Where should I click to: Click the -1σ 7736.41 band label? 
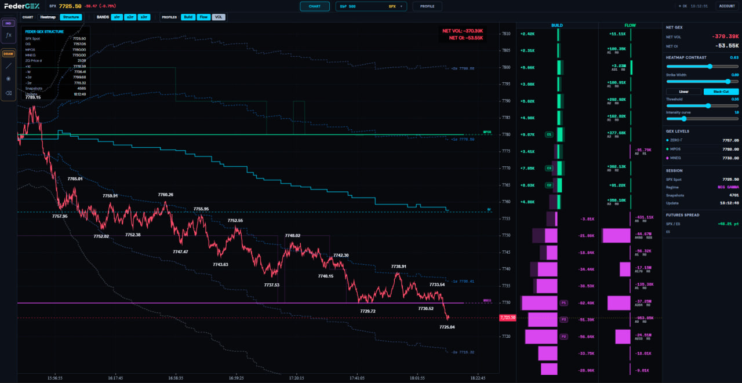click(x=463, y=281)
